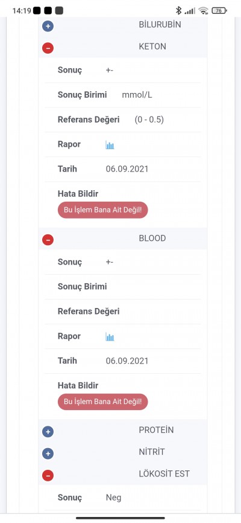Collapse the KETON section with minus icon
Image resolution: width=241 pixels, height=523 pixels.
click(48, 48)
